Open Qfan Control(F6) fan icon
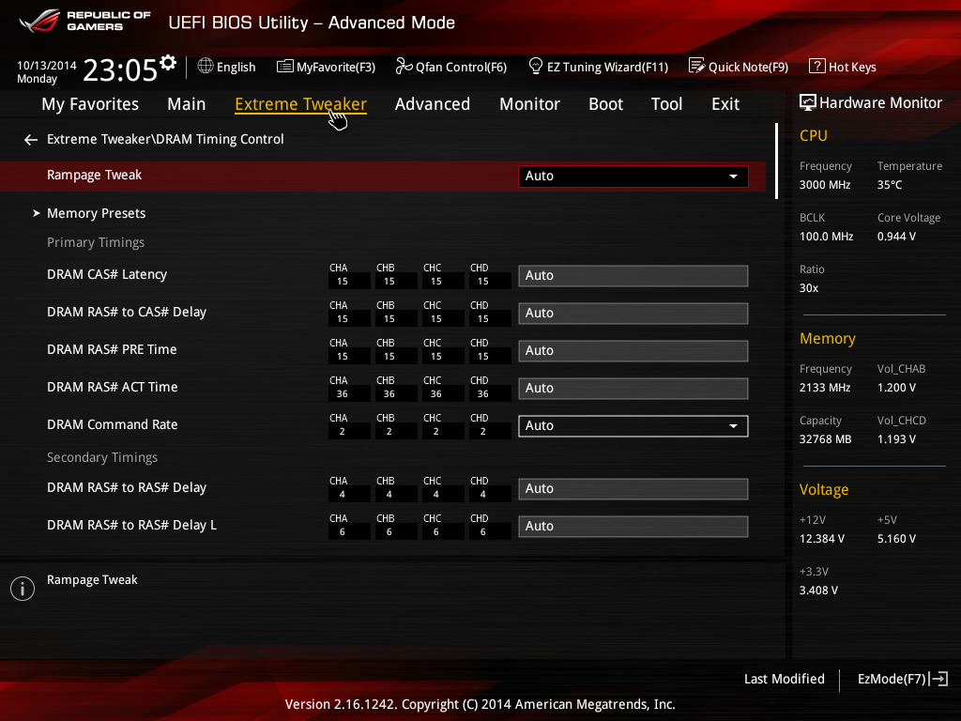The height and width of the screenshot is (721, 961). coord(404,66)
